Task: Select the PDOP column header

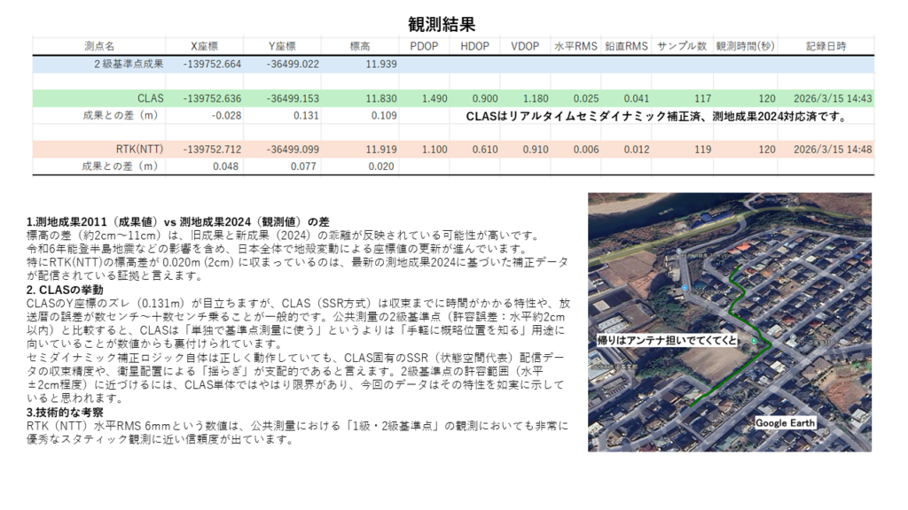Action: coord(424,46)
